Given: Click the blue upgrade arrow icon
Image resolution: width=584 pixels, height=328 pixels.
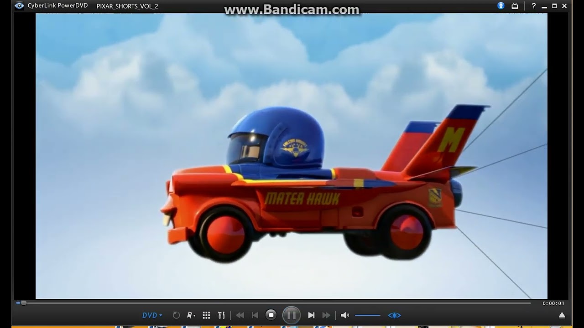Looking at the screenshot, I should coord(501,6).
